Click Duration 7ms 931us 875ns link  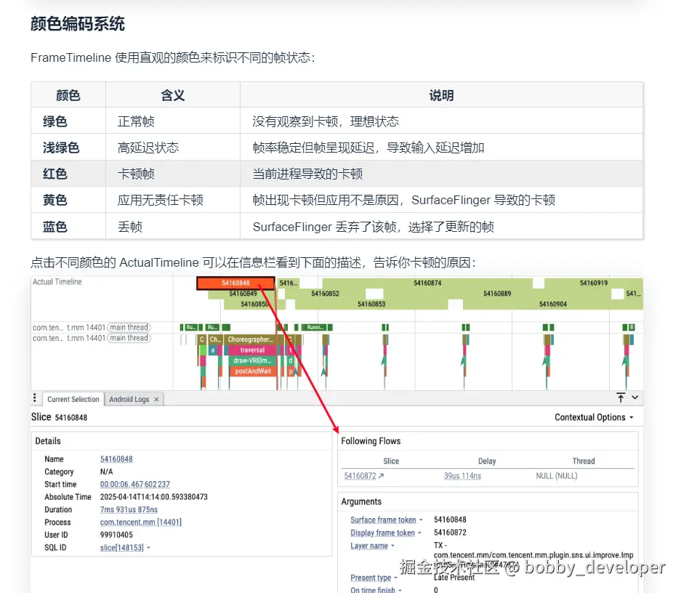[129, 509]
